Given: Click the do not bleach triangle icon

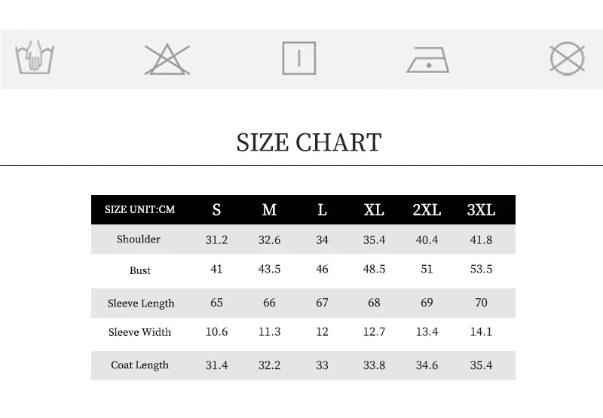Looking at the screenshot, I should click(x=167, y=59).
